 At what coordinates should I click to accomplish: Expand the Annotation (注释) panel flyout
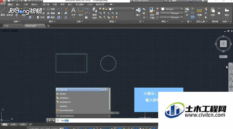80,22
